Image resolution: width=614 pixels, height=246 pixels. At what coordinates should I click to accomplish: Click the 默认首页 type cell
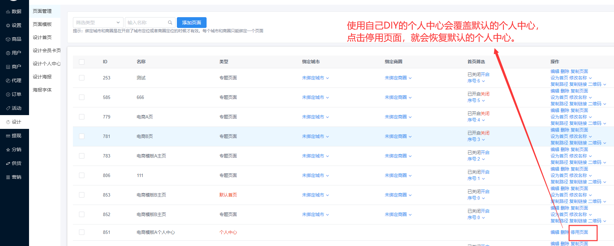[228, 195]
